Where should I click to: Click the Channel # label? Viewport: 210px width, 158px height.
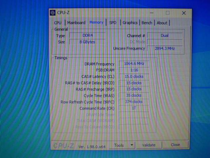pyautogui.click(x=136, y=36)
